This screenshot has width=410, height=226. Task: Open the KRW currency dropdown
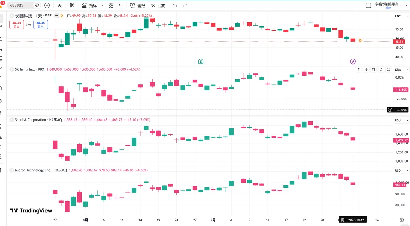tap(401, 70)
